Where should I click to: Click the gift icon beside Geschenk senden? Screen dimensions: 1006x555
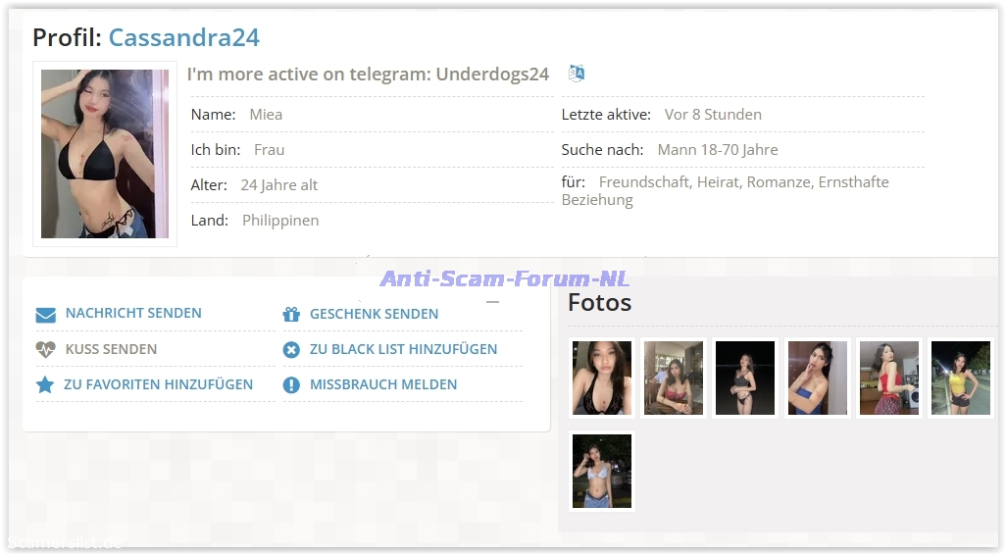291,315
